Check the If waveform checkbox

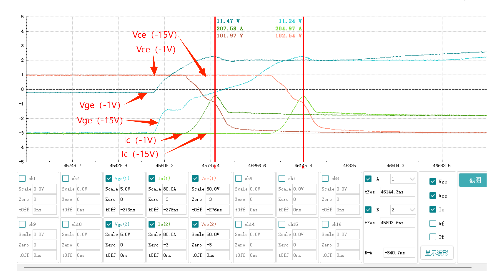(433, 237)
